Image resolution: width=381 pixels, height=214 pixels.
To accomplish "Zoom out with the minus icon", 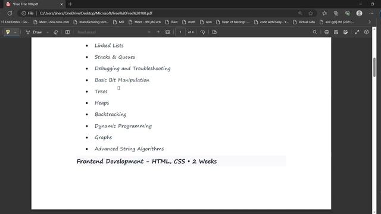I will pyautogui.click(x=149, y=32).
